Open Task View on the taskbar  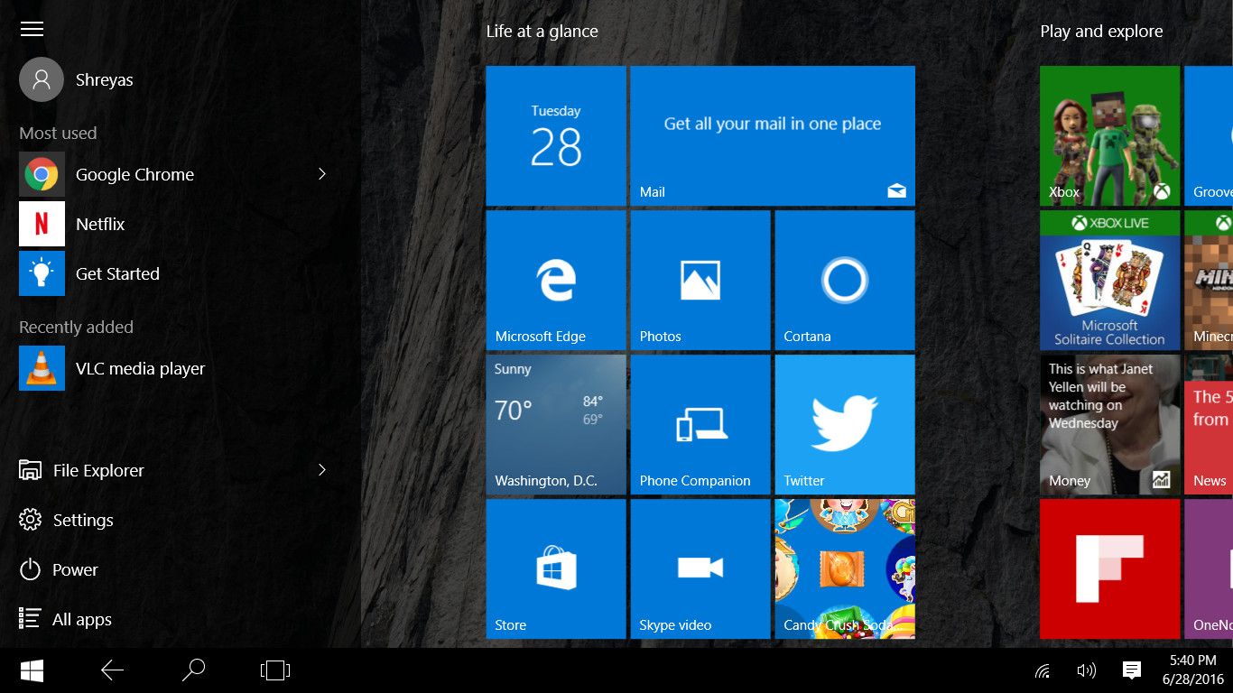tap(275, 670)
